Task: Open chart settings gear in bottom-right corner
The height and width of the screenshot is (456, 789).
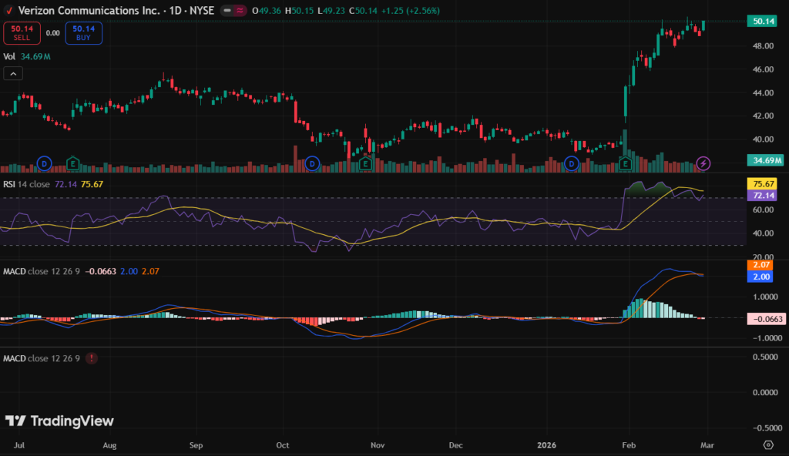Action: coord(767,445)
